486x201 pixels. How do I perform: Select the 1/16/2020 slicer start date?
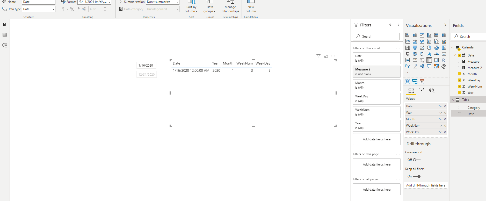(x=146, y=66)
